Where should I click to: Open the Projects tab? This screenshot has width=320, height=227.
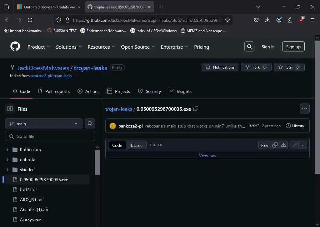tap(118, 91)
